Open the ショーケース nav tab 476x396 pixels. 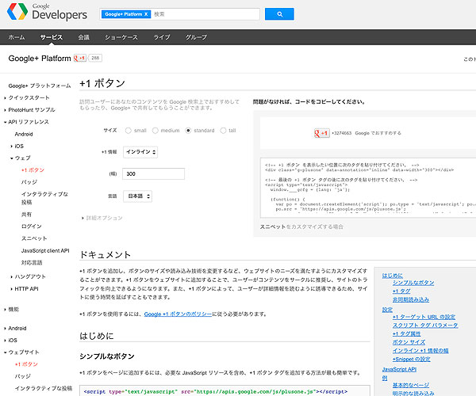click(121, 37)
